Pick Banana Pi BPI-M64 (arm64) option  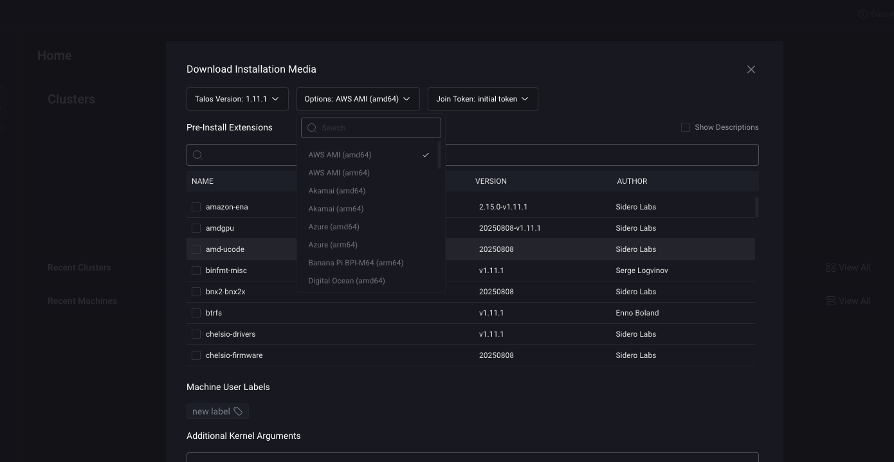356,263
